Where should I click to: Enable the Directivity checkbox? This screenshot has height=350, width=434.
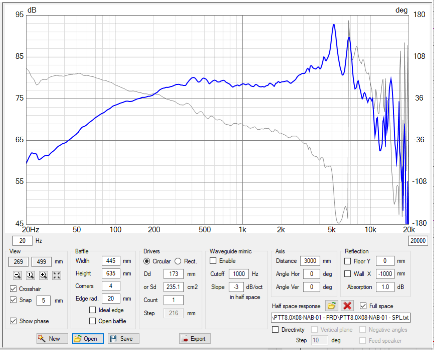(x=275, y=330)
